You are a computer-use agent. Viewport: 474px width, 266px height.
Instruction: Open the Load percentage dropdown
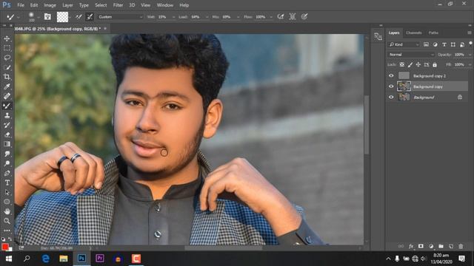(x=207, y=17)
